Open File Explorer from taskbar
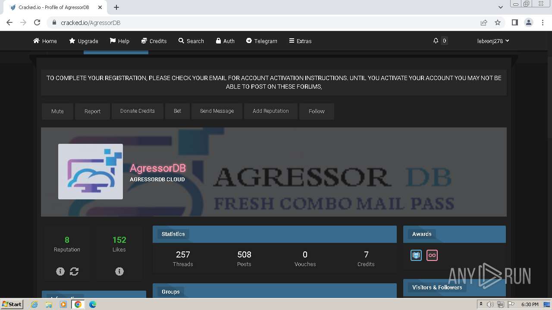The height and width of the screenshot is (310, 552). click(x=49, y=304)
